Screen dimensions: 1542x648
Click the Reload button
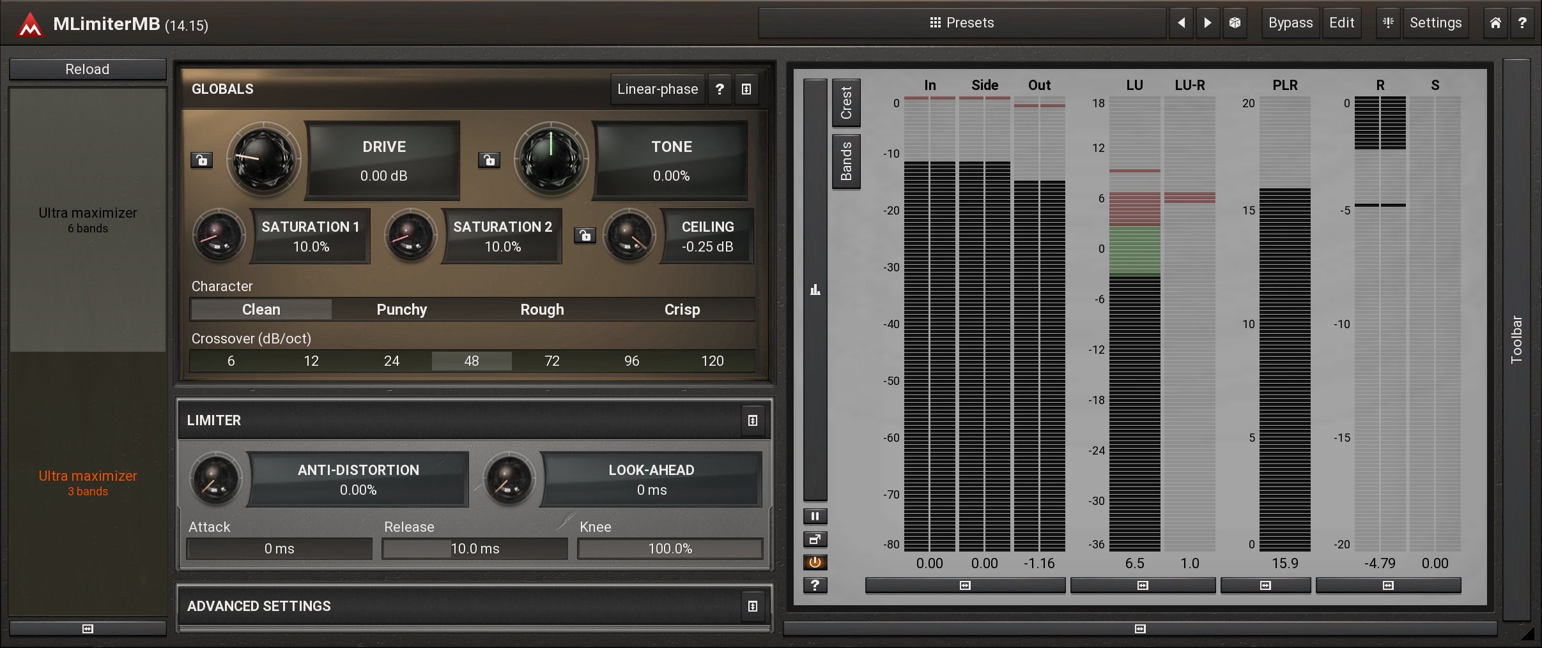click(x=88, y=69)
